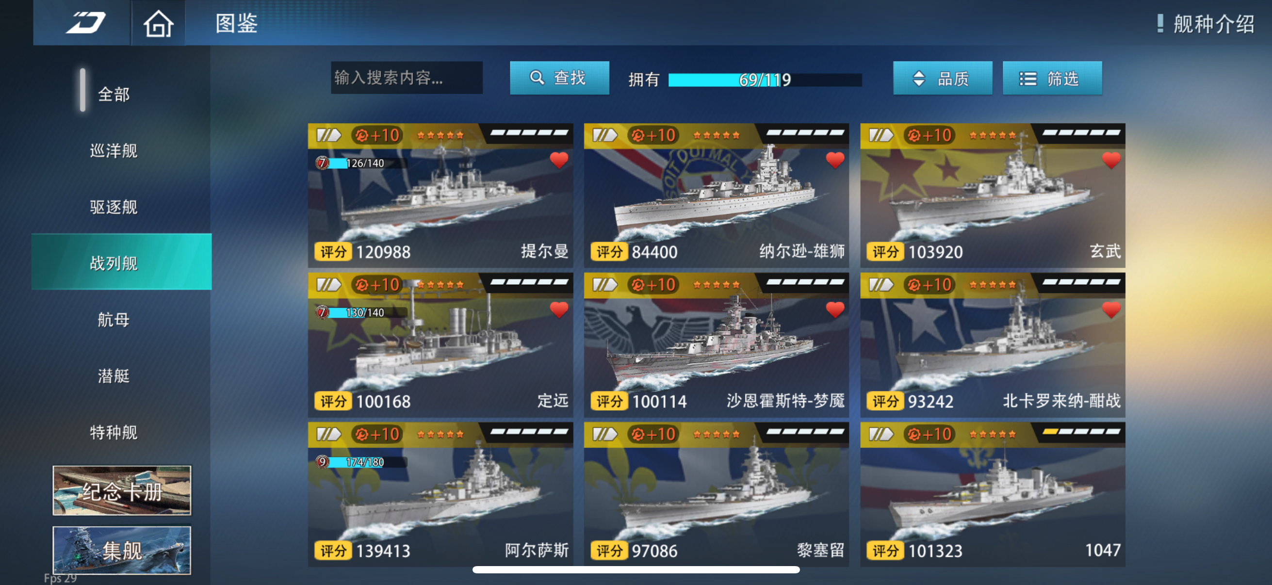The image size is (1272, 585).
Task: Click the level 9 badge on 阿尔萨斯
Action: [322, 462]
